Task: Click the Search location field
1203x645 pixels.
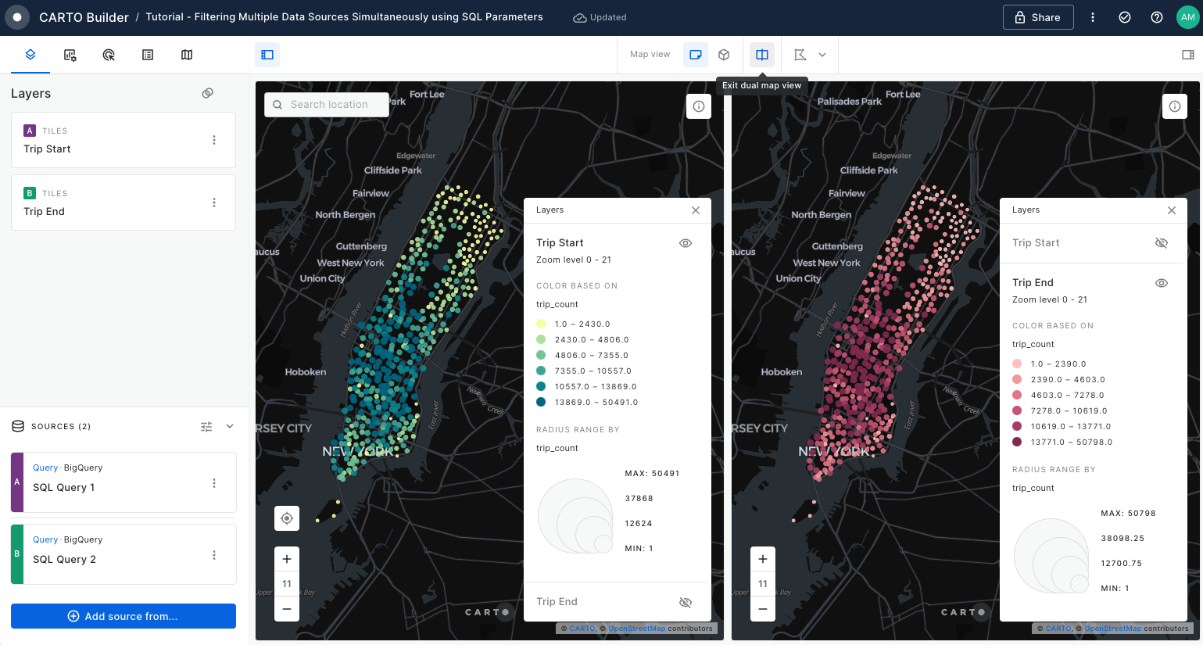Action: [329, 105]
